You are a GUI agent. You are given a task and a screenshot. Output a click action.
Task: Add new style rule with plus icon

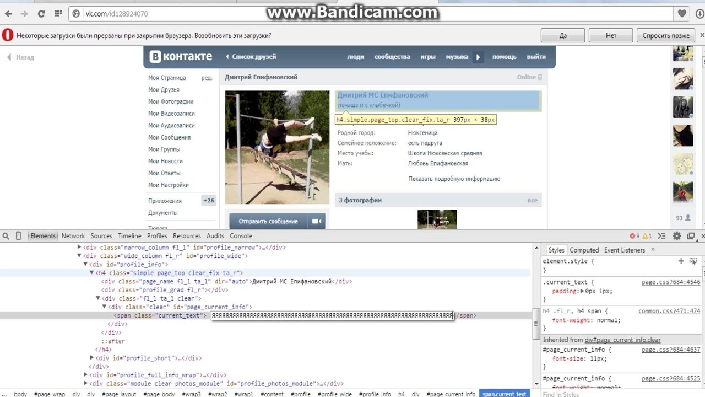click(681, 261)
